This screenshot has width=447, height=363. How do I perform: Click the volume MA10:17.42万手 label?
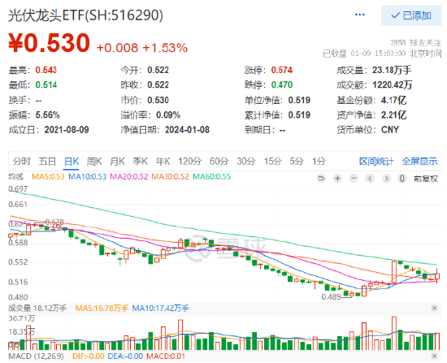(160, 308)
